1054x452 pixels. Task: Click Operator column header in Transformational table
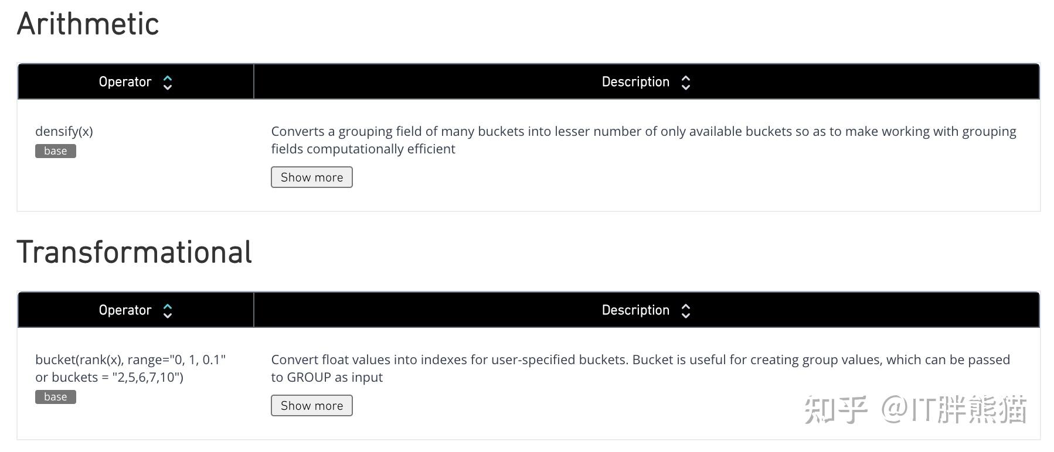[x=125, y=310]
